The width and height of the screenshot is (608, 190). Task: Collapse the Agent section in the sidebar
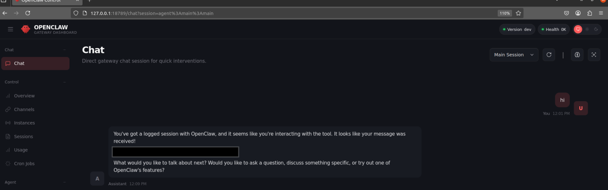click(65, 183)
